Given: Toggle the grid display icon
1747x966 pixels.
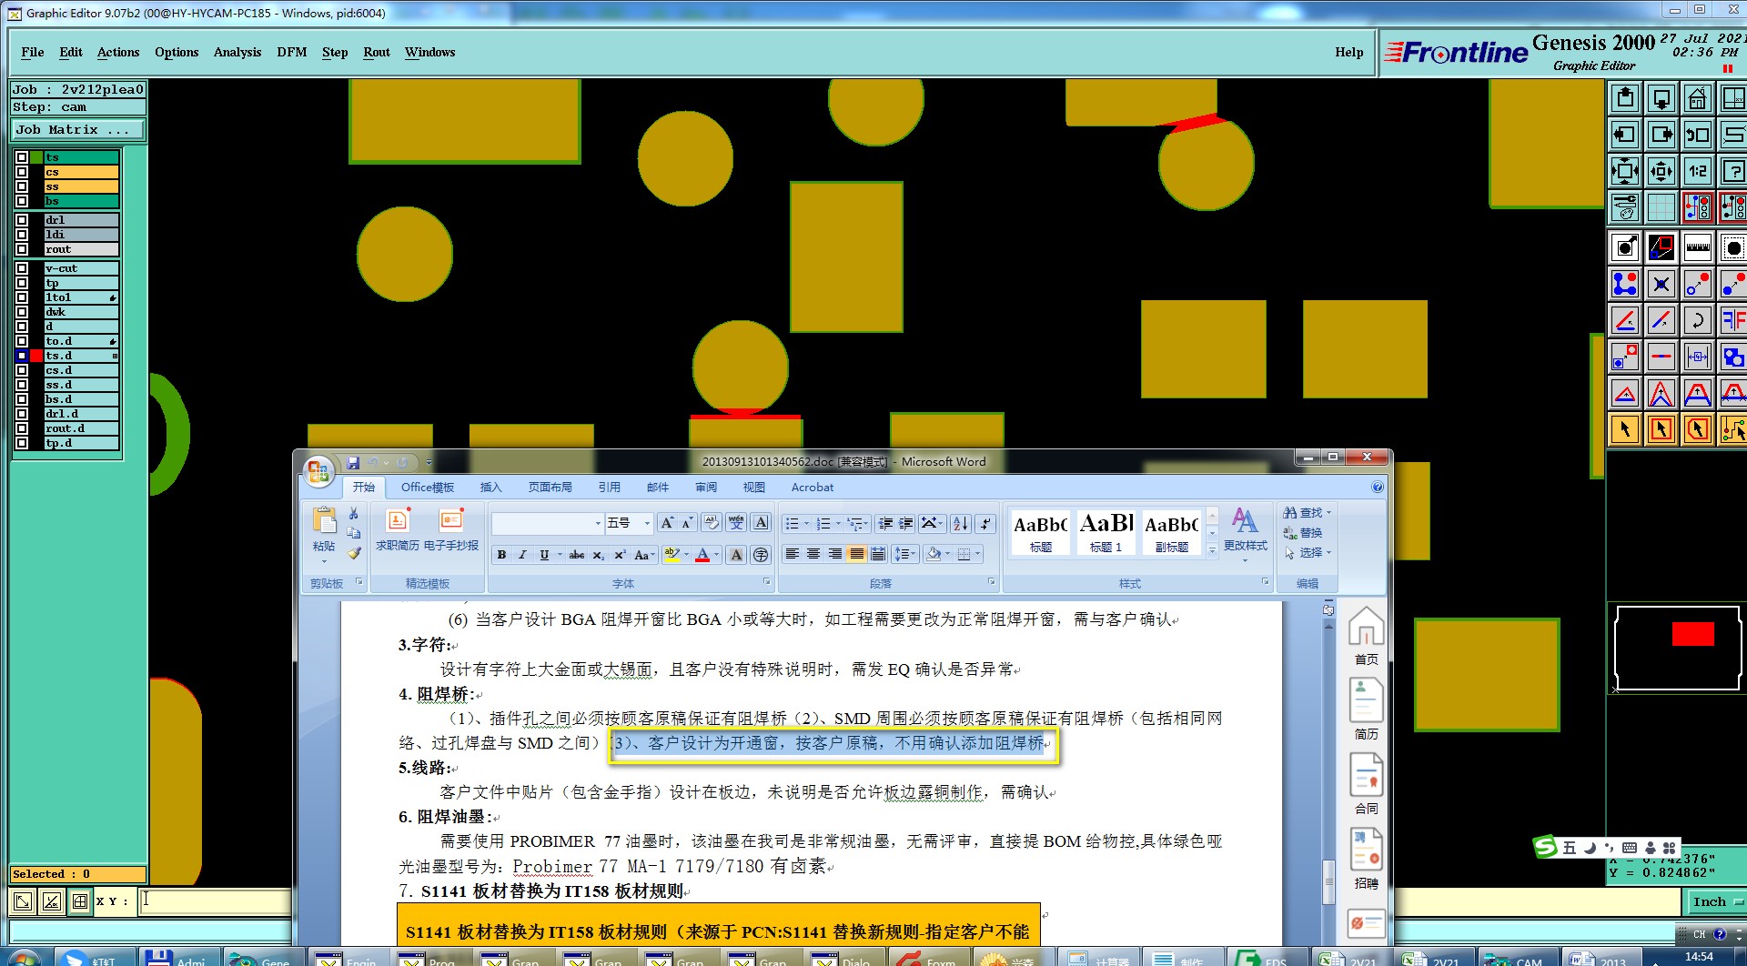Looking at the screenshot, I should coord(1661,207).
